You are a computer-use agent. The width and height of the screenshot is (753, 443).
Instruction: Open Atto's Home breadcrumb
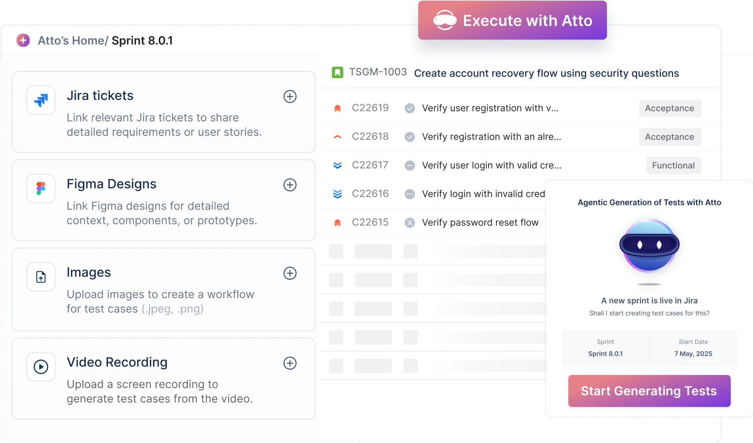[72, 40]
